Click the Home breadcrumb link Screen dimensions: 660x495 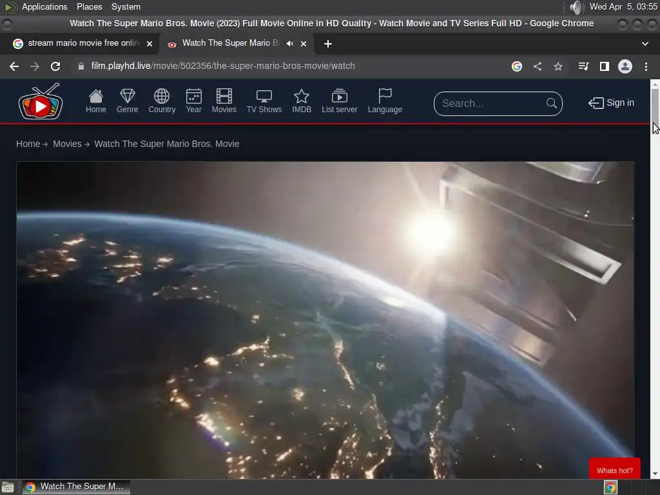pos(28,144)
